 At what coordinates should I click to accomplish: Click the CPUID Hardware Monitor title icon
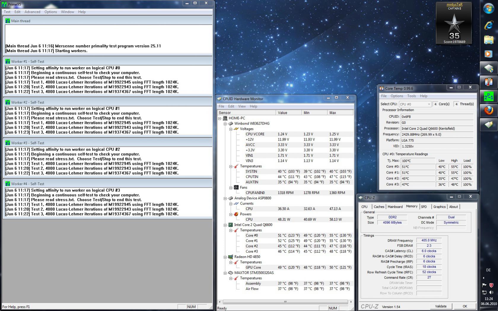219,99
